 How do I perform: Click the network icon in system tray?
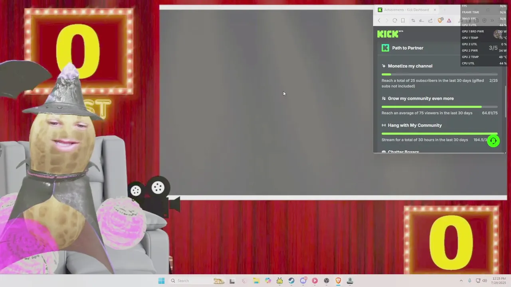point(478,281)
